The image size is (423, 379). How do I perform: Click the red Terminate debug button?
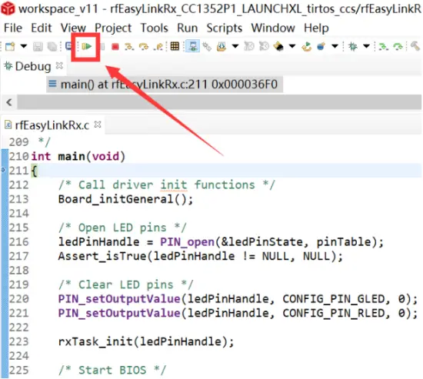point(115,47)
